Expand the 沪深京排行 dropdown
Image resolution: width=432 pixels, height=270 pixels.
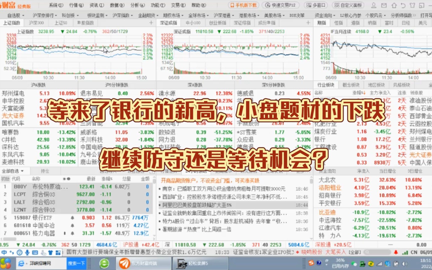(45, 15)
